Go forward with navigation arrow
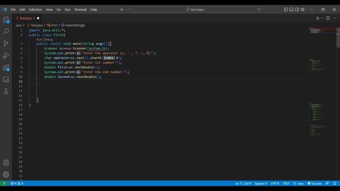Viewport: 340px width, 191px height. (128, 10)
